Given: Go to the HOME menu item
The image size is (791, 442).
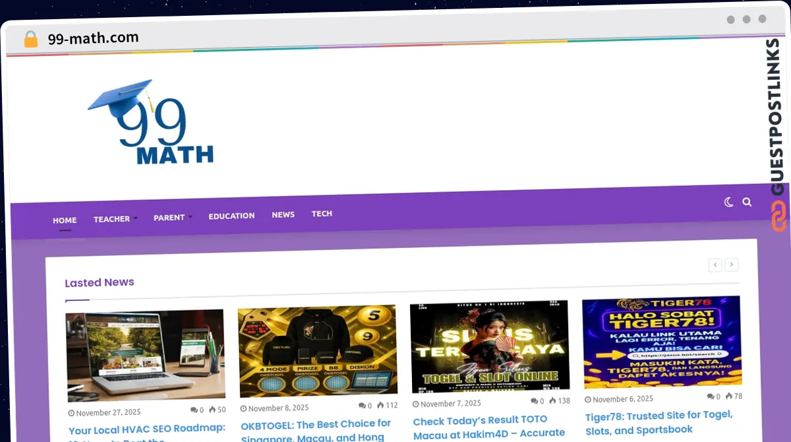Looking at the screenshot, I should coord(65,220).
